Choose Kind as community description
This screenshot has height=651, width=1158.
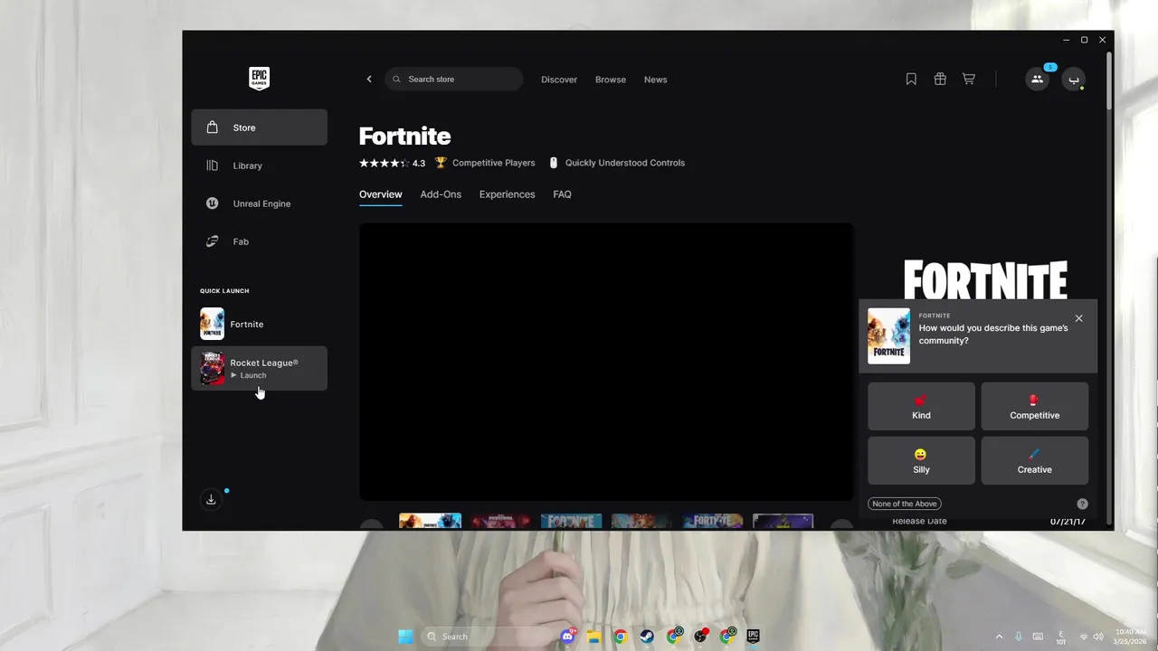(x=921, y=406)
